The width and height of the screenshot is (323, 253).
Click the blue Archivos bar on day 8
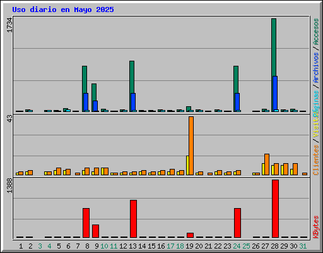point(86,102)
